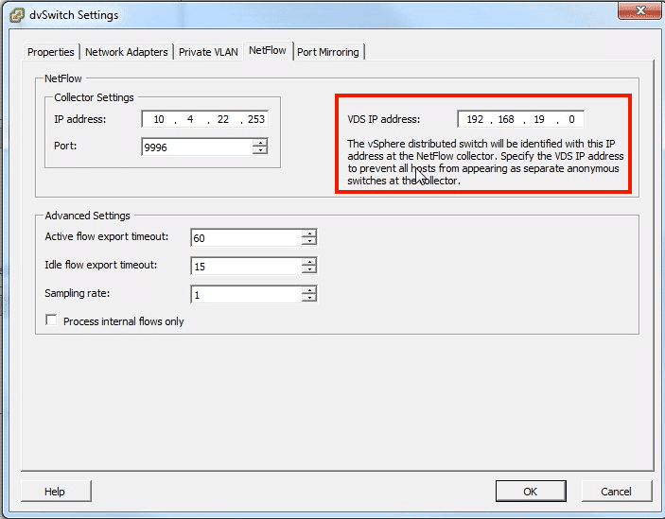
Task: Click the vSphere distributed switch description text
Action: click(x=485, y=163)
